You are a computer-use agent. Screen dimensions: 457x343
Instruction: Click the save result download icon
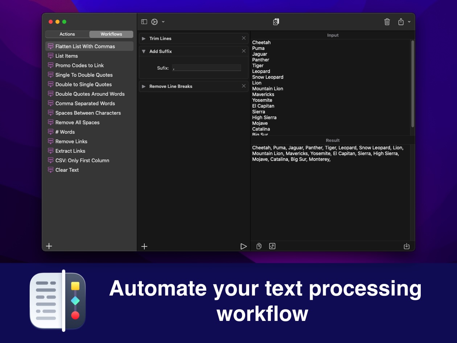click(x=407, y=246)
